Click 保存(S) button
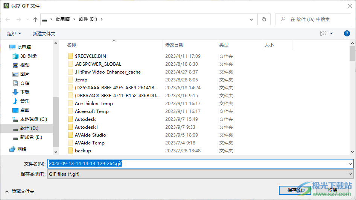The image size is (356, 200). tap(295, 190)
